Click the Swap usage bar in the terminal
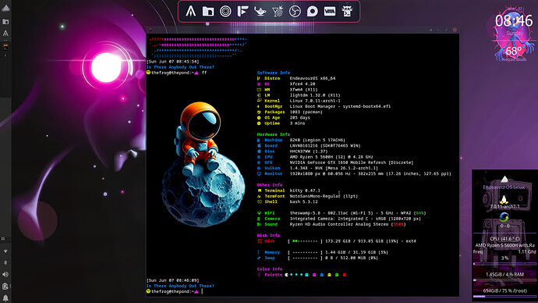Viewport: 538px width, 303px height. pyautogui.click(x=306, y=258)
